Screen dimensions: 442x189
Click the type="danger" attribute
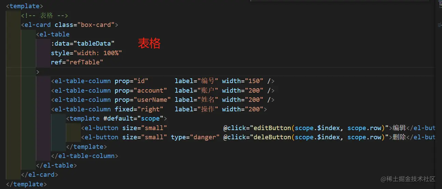(x=195, y=137)
